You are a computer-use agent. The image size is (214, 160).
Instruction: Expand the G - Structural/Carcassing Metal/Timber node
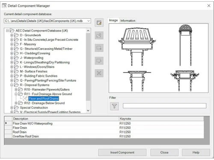(x=12, y=49)
